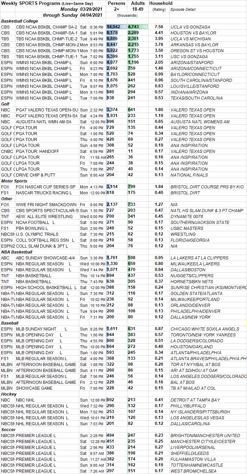Click 'AEW: ALL ELITE WRESTLING' program
The width and height of the screenshot is (247, 474).
[x=44, y=216]
